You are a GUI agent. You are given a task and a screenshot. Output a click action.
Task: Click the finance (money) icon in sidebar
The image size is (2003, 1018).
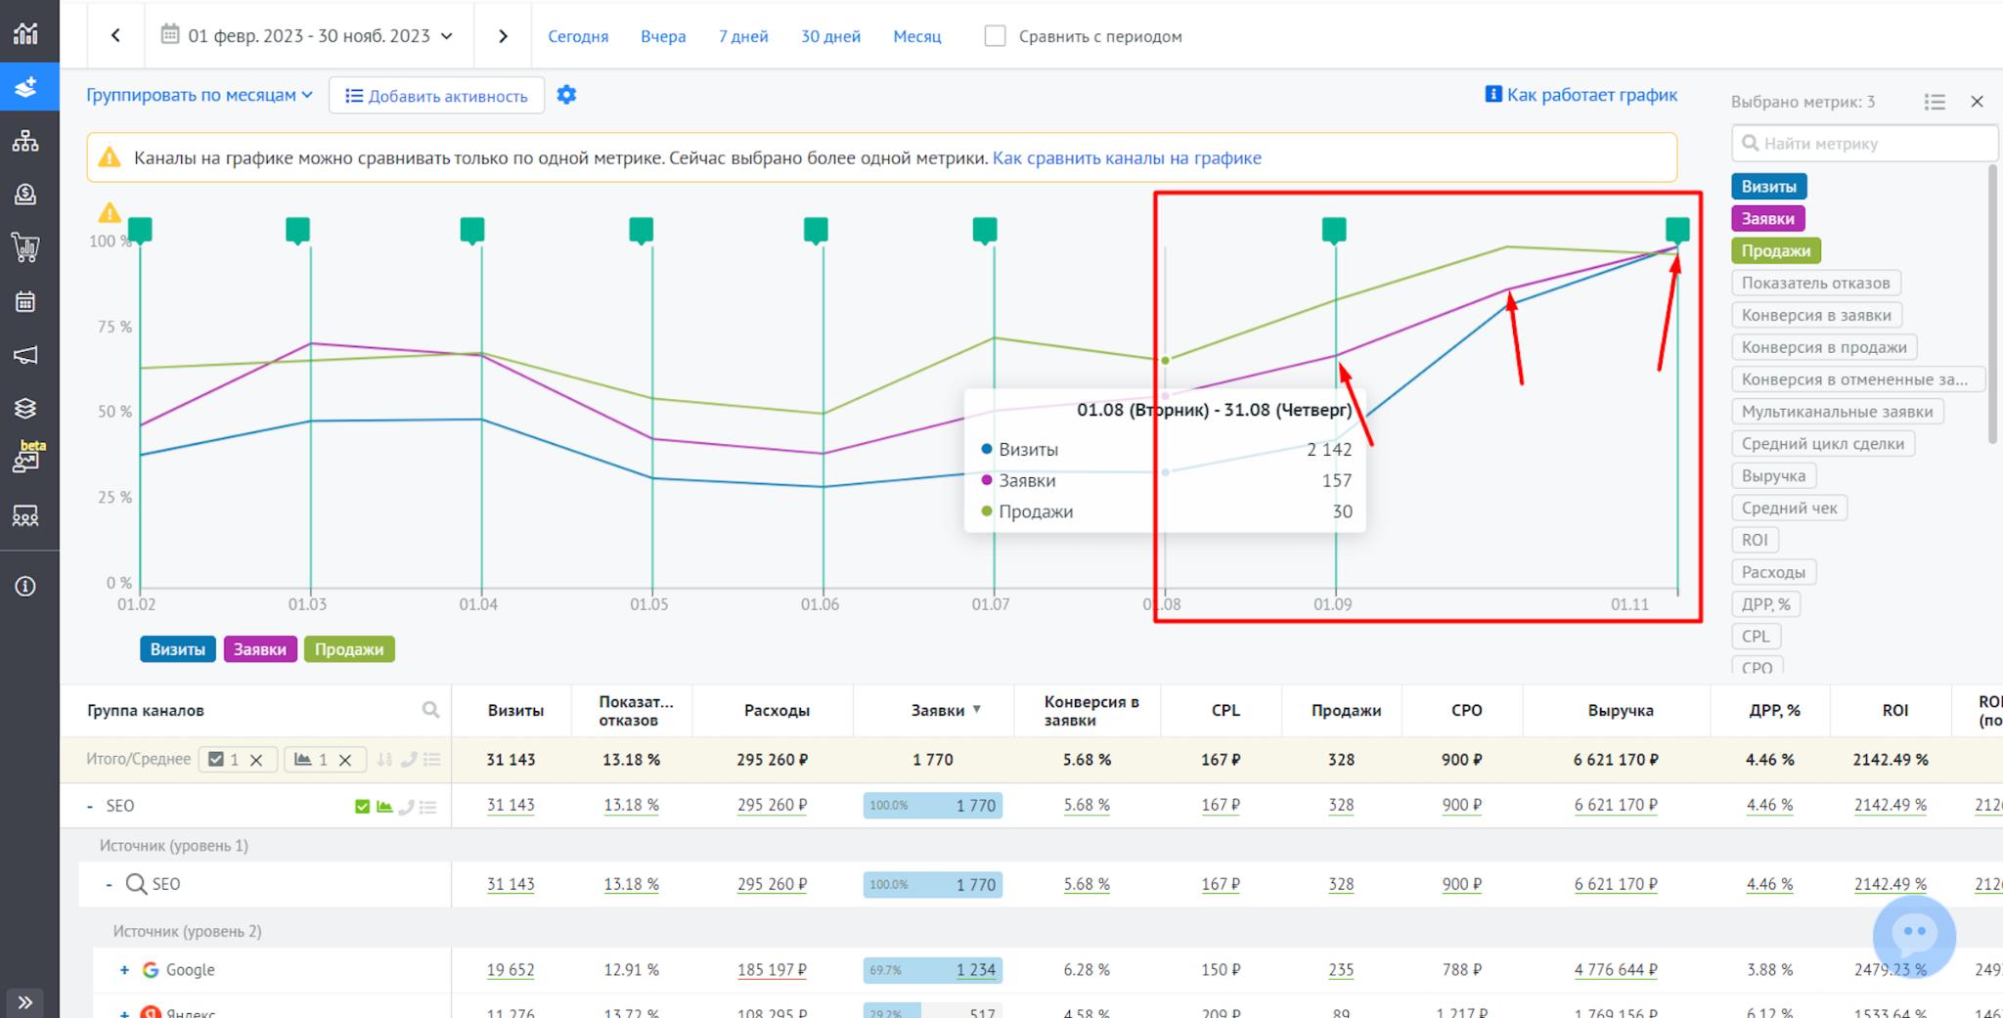[x=26, y=194]
